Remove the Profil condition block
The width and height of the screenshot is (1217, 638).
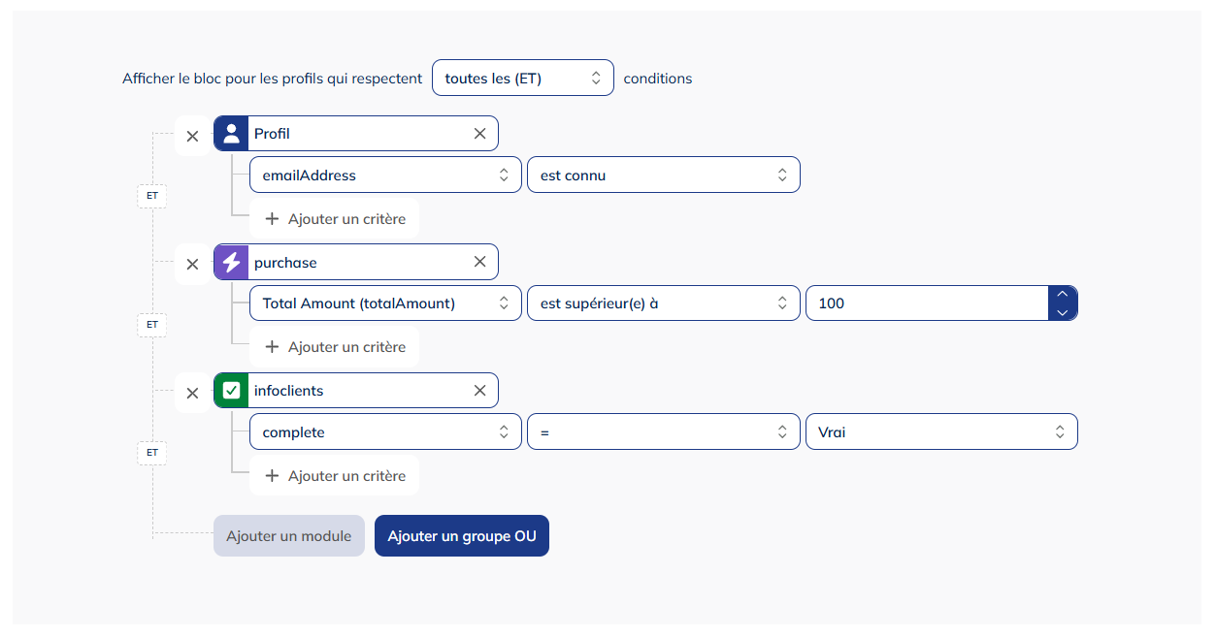tap(192, 136)
